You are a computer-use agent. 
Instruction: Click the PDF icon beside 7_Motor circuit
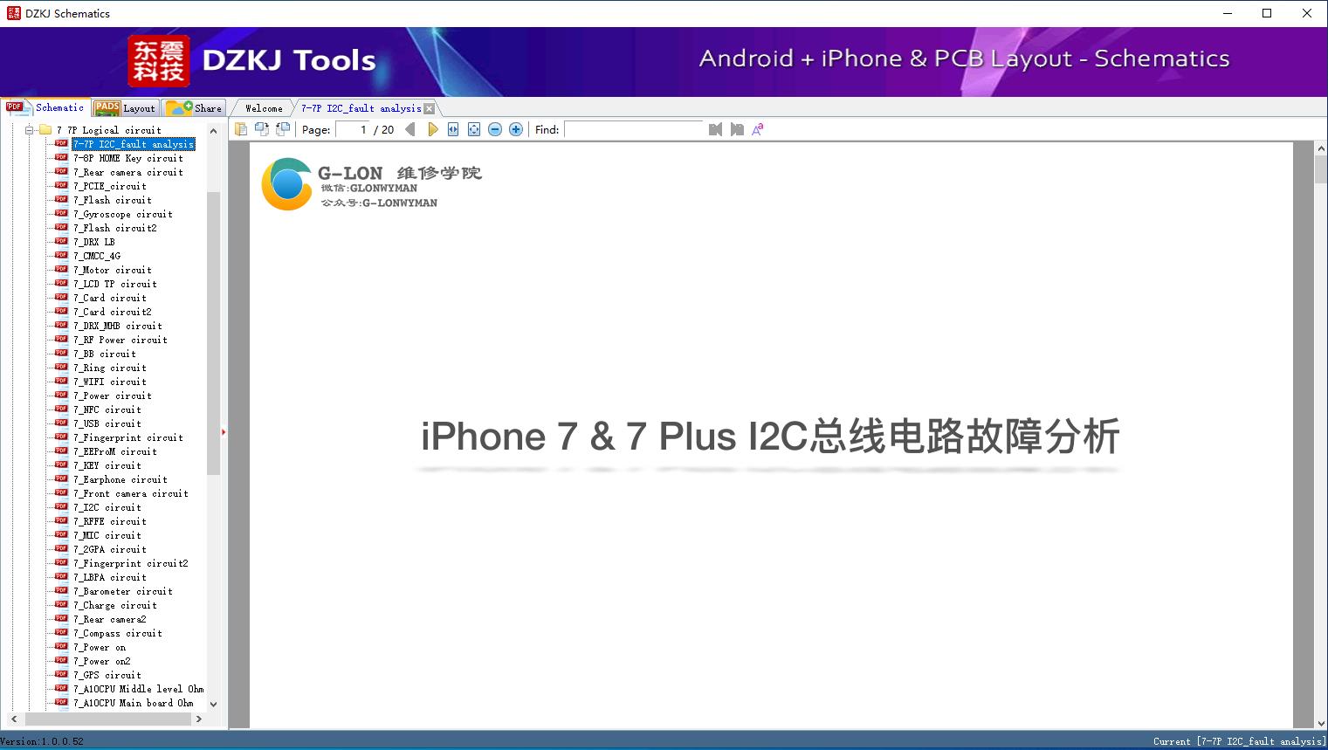click(61, 270)
